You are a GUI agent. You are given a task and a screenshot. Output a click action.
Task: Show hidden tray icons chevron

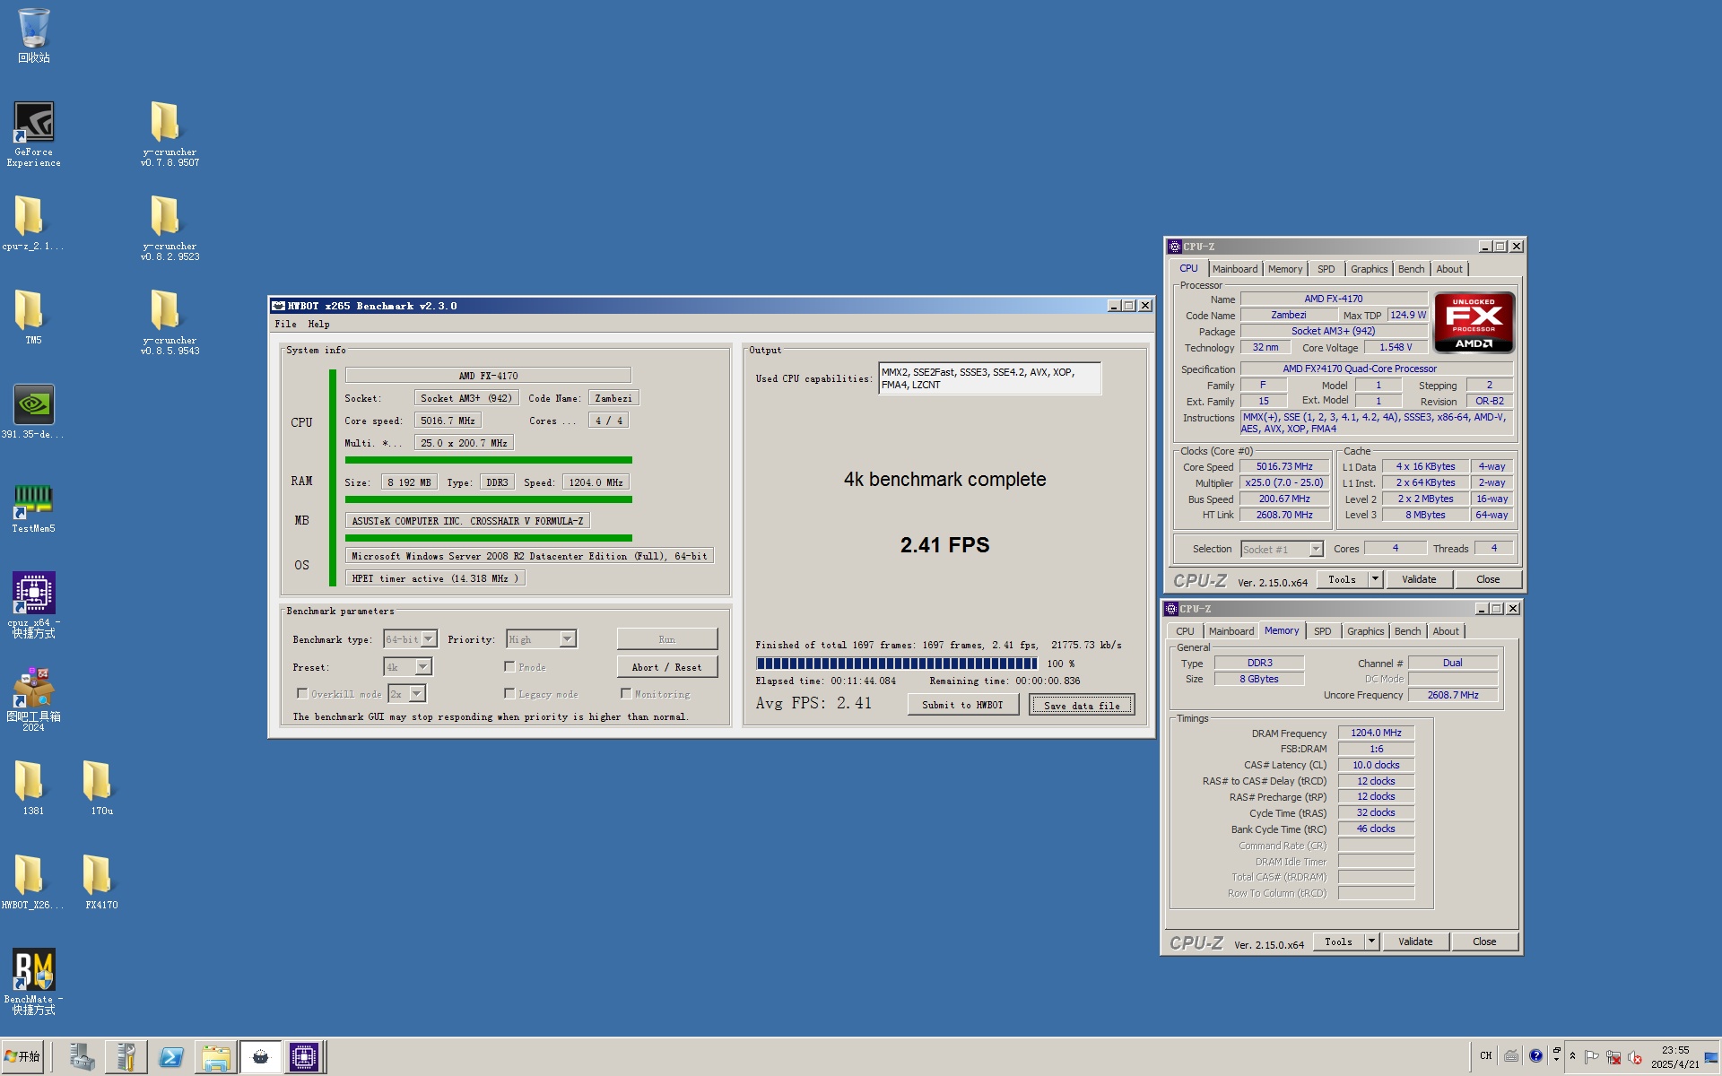1572,1056
